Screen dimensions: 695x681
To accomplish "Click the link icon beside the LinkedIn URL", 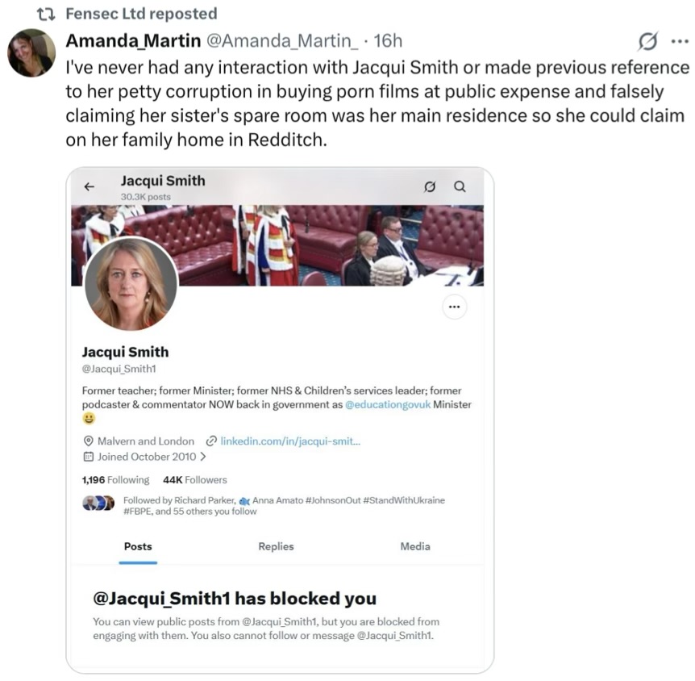I will pos(211,441).
